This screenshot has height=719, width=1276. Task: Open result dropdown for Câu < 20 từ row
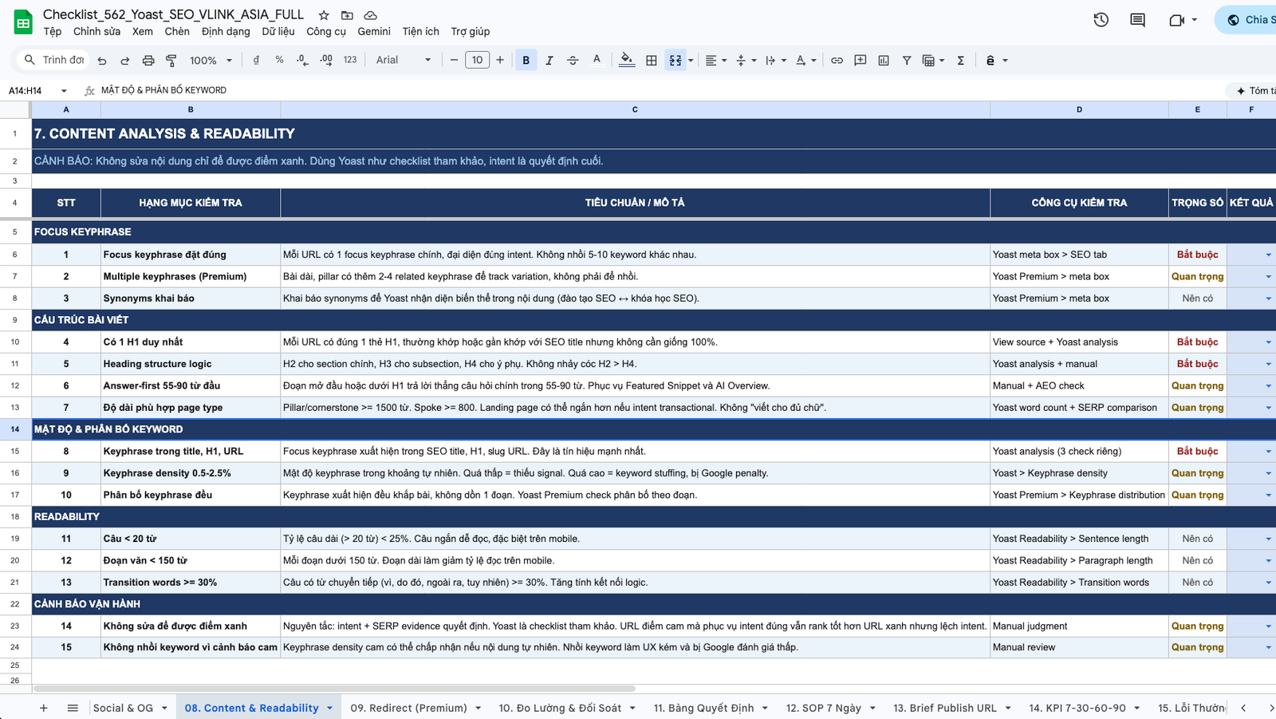pyautogui.click(x=1268, y=539)
